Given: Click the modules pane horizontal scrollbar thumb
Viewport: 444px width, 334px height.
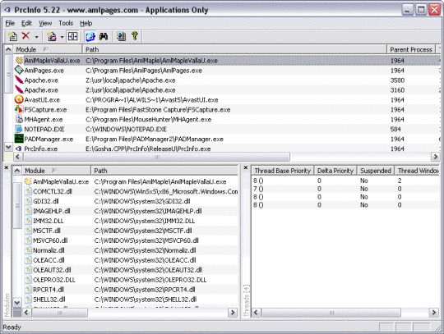Looking at the screenshot, I should click(60, 312).
